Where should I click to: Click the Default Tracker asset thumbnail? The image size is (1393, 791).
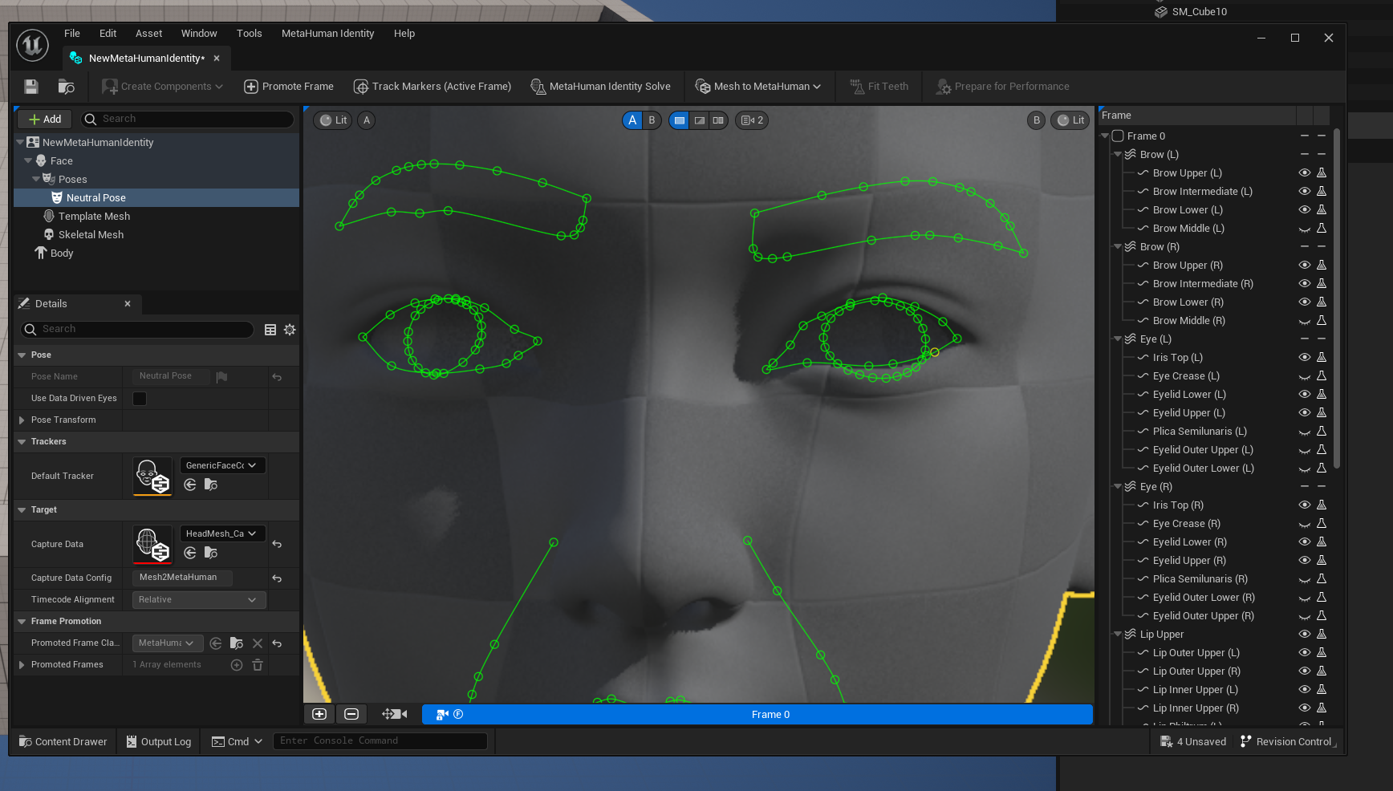(x=152, y=477)
